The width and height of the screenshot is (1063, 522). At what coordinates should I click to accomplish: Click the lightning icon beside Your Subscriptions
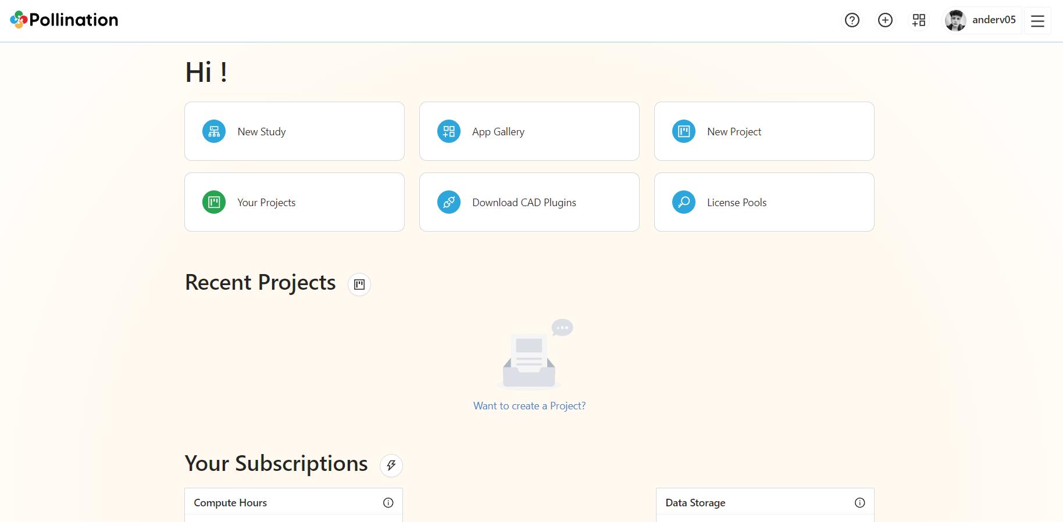click(x=391, y=465)
